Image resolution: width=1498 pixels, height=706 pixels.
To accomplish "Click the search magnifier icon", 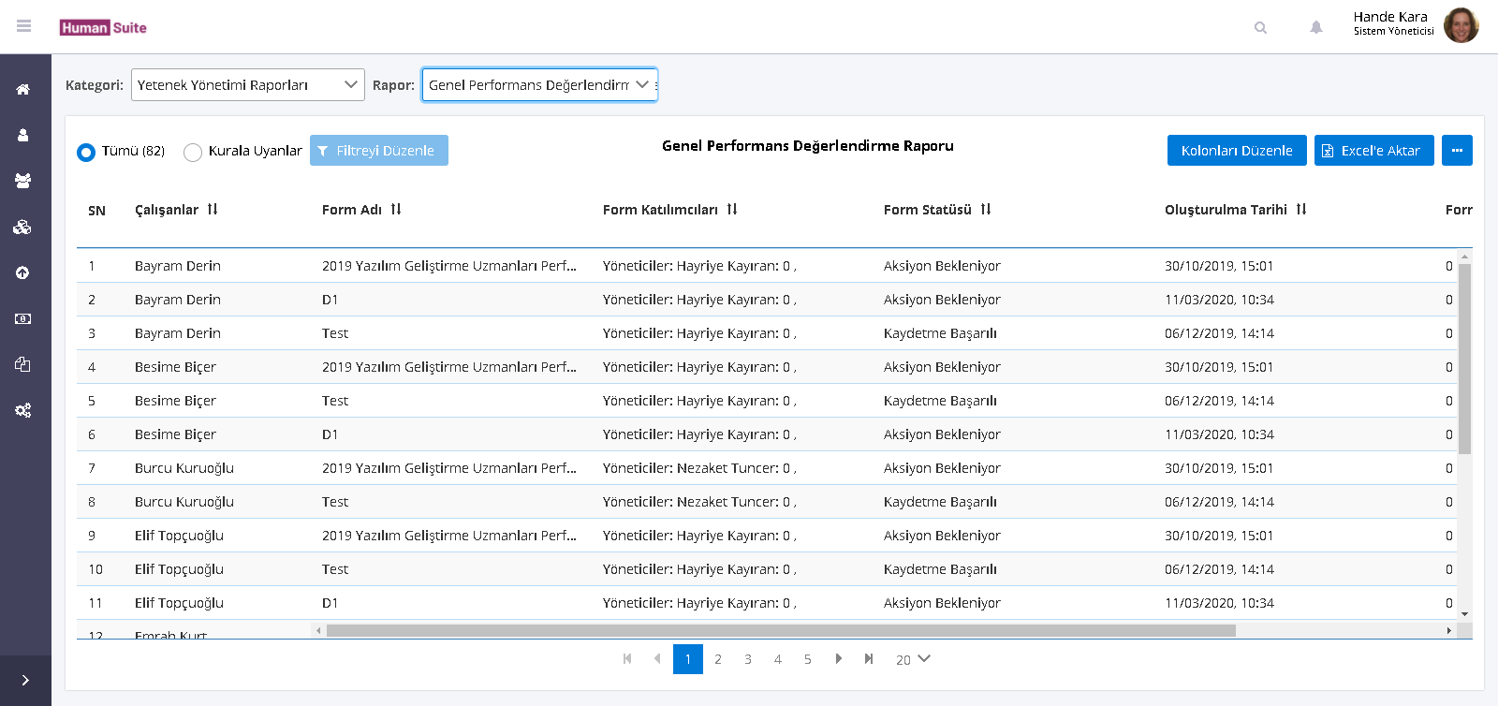I will click(1260, 28).
